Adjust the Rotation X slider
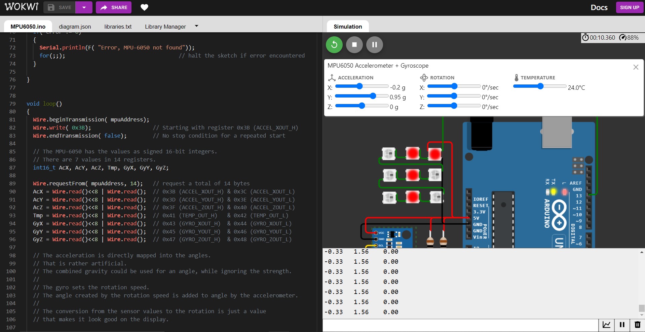 [454, 86]
